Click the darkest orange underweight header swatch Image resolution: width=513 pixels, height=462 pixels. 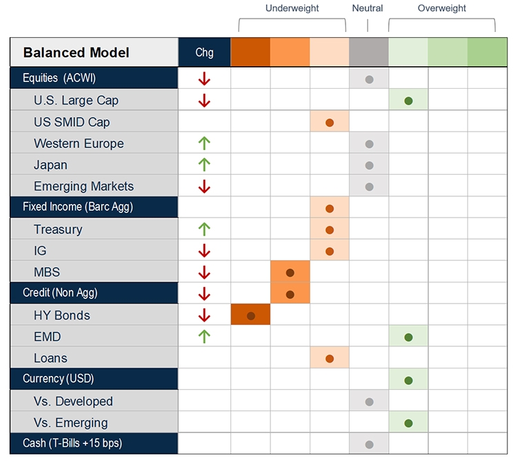[250, 52]
